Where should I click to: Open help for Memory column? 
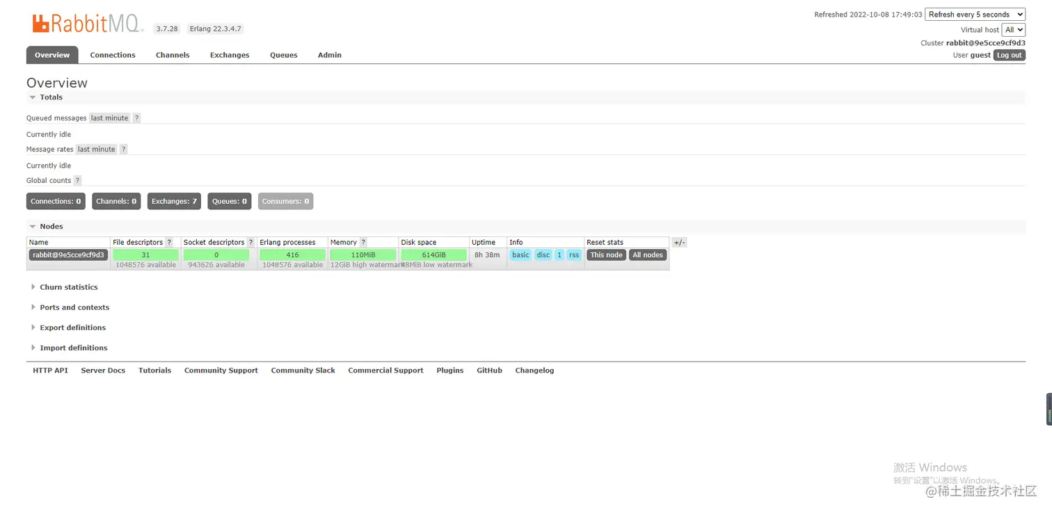tap(363, 243)
